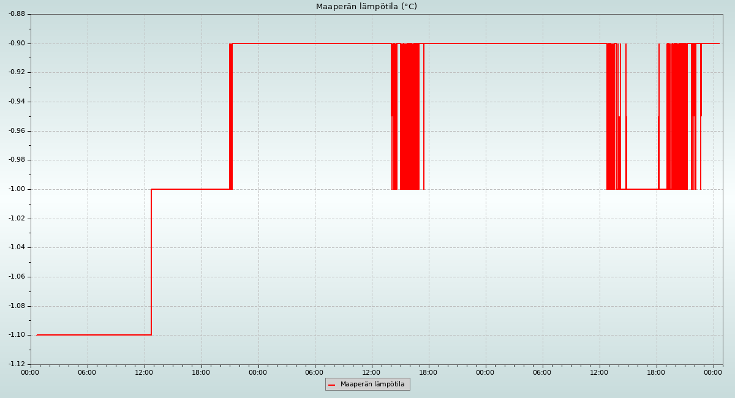Select the -0.88 label on the y-axis
735x398 pixels.
[x=16, y=14]
